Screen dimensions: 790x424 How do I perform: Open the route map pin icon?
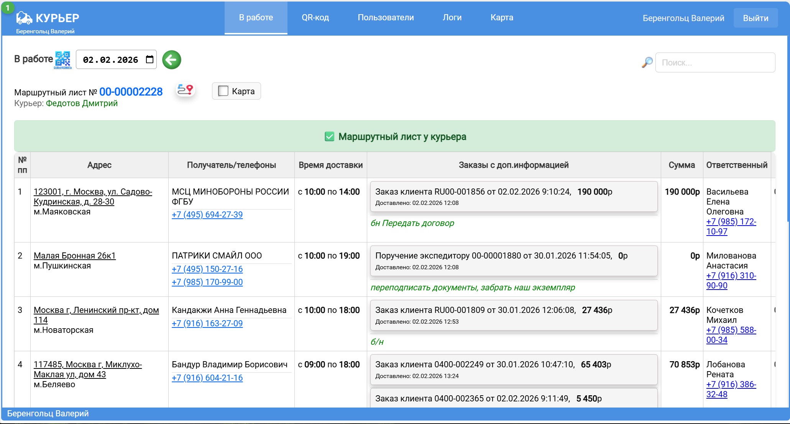pos(185,90)
